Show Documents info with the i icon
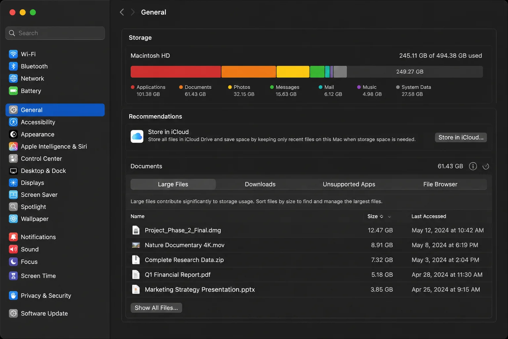508x339 pixels. pyautogui.click(x=473, y=166)
